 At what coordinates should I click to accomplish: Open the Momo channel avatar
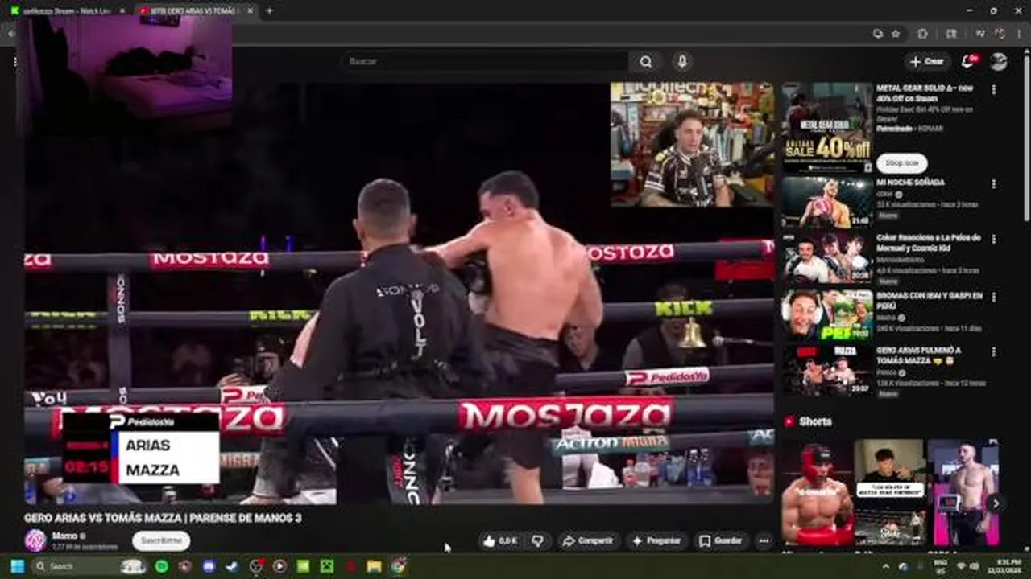pos(35,540)
